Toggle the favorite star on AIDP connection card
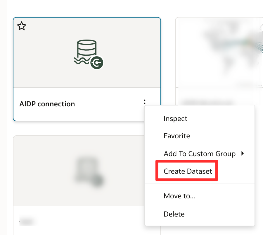This screenshot has height=235, width=263. coord(22,26)
